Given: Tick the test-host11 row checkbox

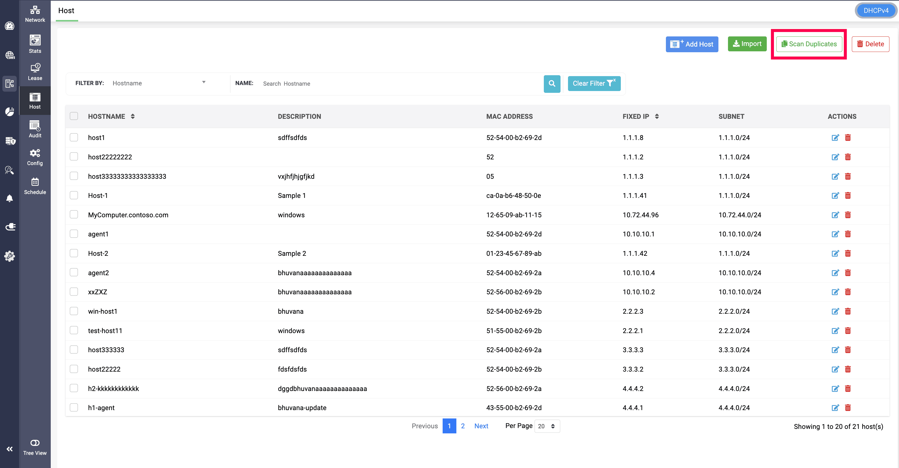Looking at the screenshot, I should click(74, 330).
